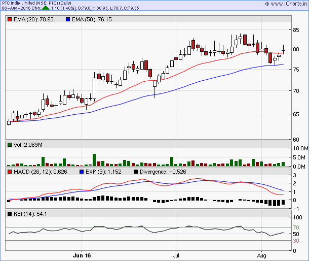This screenshot has width=309, height=261.
Task: Click the tallest green volume bar in mid-June
Action: coord(94,160)
